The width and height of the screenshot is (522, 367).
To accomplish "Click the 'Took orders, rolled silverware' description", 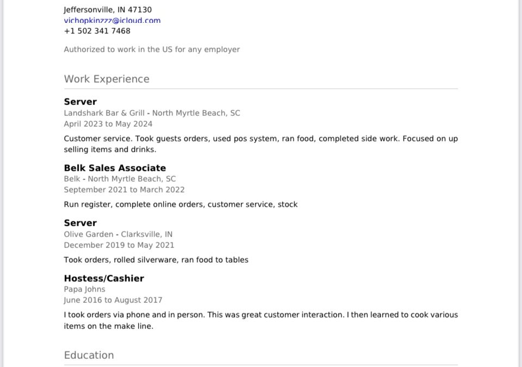I will pos(156,260).
